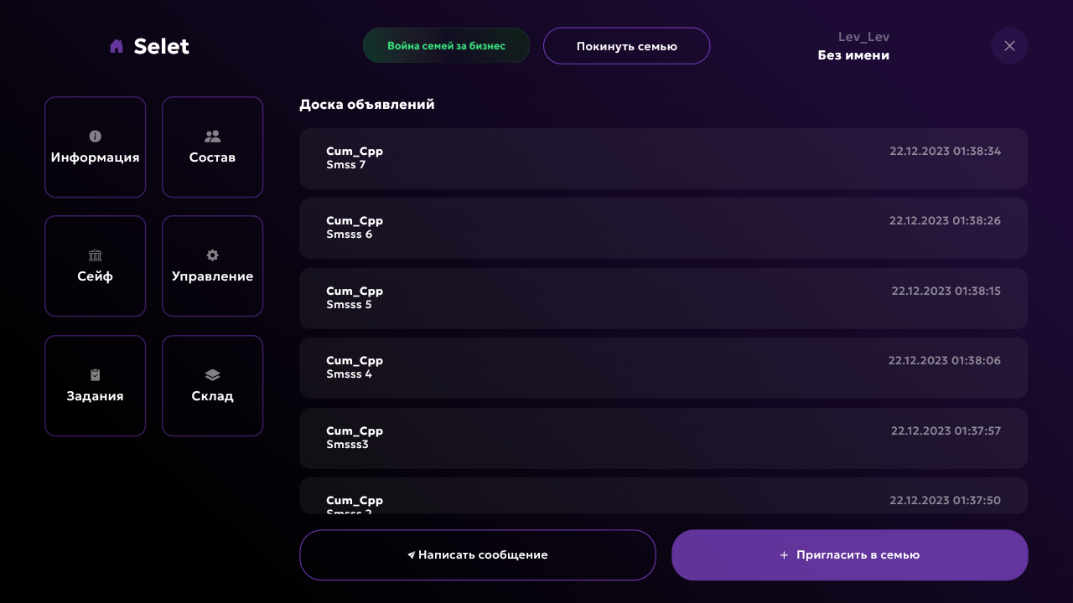Click the info icon on Информация tile
Image resolution: width=1073 pixels, height=603 pixels.
coord(95,136)
